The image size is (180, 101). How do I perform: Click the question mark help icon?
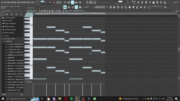pos(150,2)
